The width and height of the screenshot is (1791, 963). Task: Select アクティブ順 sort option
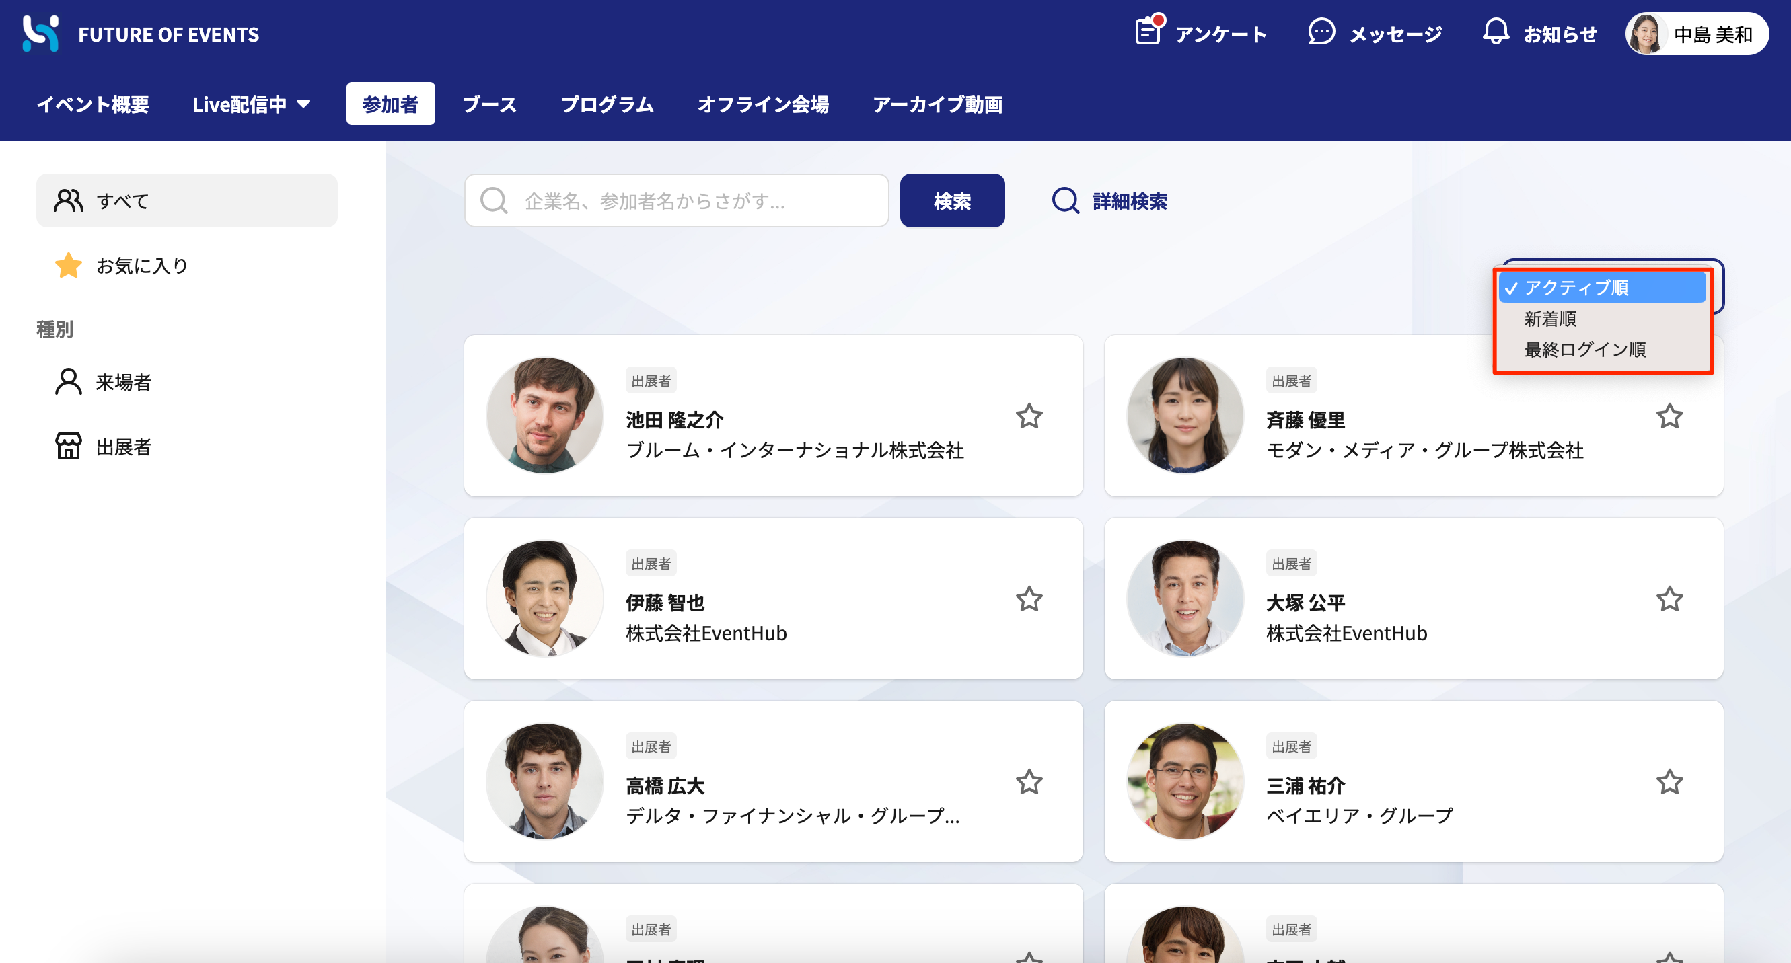pos(1602,287)
